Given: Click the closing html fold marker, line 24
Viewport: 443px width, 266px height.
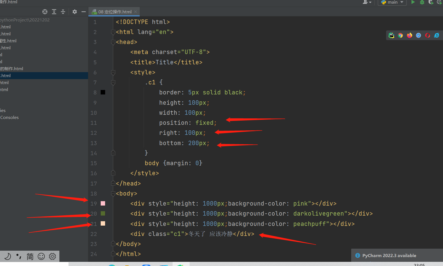Looking at the screenshot, I should [x=113, y=254].
